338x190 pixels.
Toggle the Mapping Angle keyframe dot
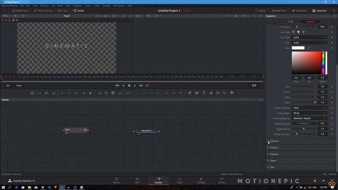[x=332, y=123]
